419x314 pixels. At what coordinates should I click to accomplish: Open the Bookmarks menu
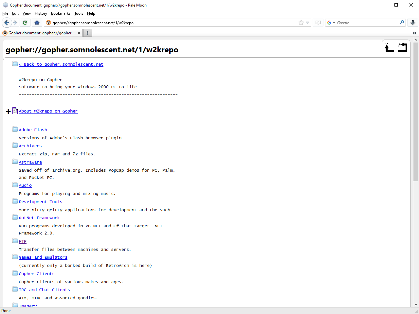61,13
